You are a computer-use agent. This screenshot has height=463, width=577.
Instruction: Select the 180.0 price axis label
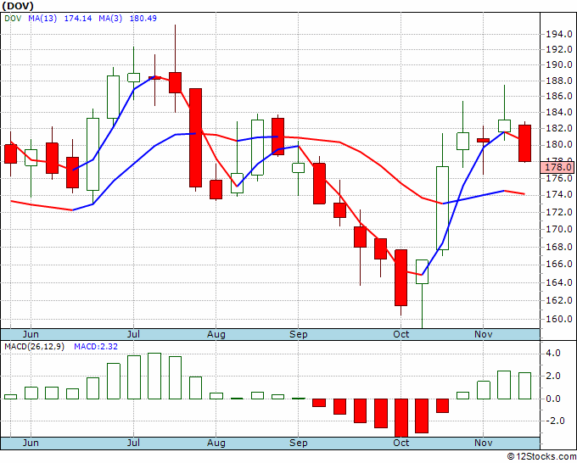click(558, 144)
